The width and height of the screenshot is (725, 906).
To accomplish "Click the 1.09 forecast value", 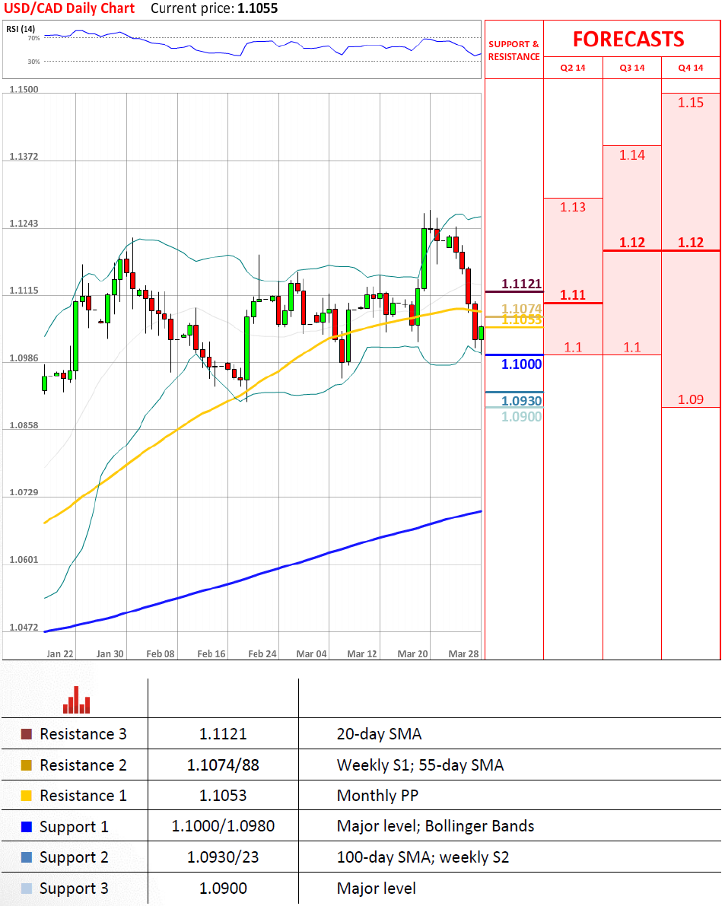I will click(x=691, y=399).
